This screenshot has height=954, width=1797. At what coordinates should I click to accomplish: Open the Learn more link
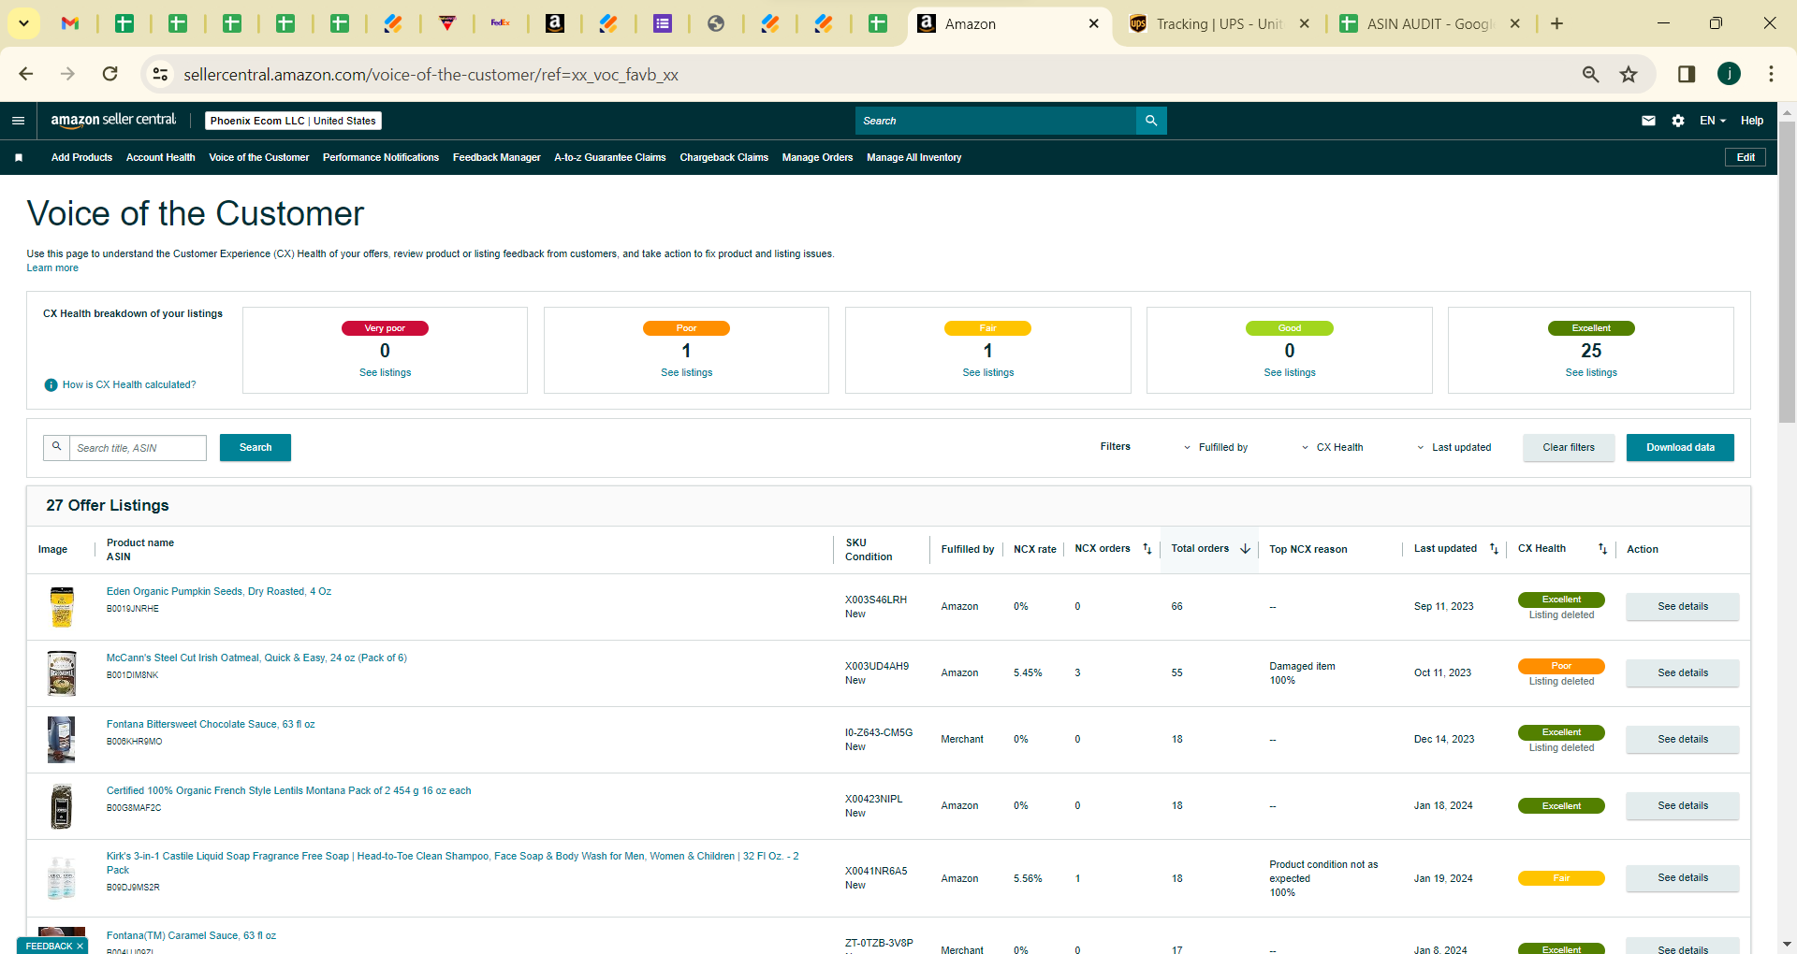[x=52, y=268]
